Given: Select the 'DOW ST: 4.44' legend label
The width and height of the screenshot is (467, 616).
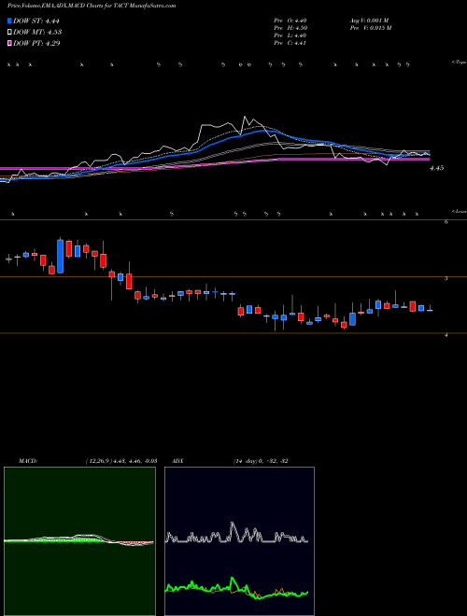Looking at the screenshot, I should (36, 21).
